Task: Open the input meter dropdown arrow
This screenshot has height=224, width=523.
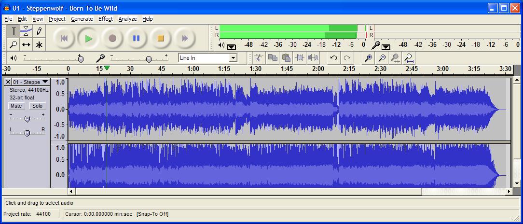Action: 386,47
